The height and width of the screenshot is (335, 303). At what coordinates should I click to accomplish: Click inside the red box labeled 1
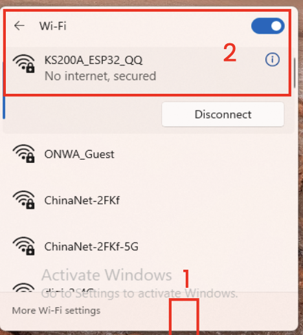coord(184,316)
